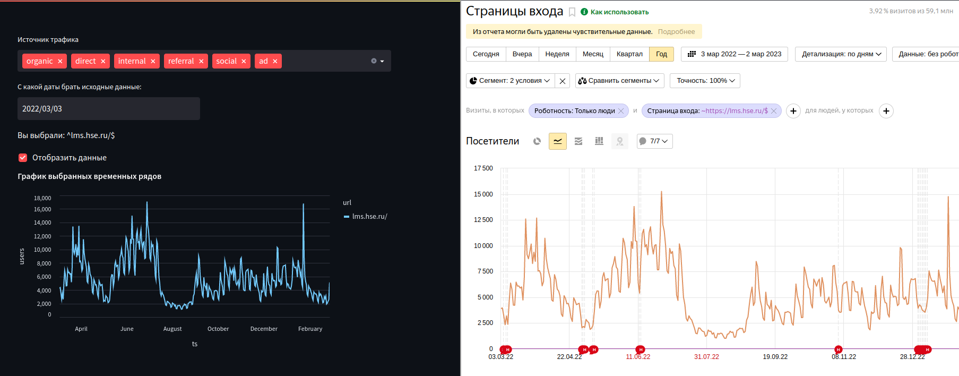Viewport: 959px width, 376px height.
Task: Open the Детализация: по дням dropdown
Action: (x=841, y=54)
